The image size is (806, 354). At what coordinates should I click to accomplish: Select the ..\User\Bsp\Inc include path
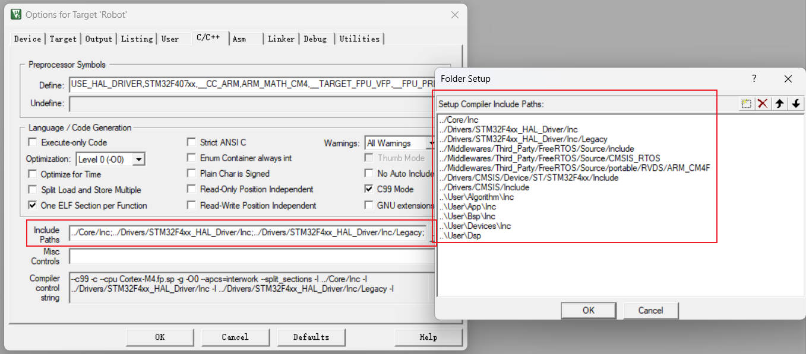pyautogui.click(x=467, y=216)
